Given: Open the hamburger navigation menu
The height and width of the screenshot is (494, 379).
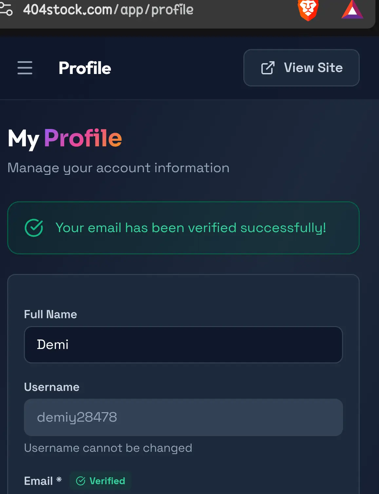Looking at the screenshot, I should (x=25, y=68).
